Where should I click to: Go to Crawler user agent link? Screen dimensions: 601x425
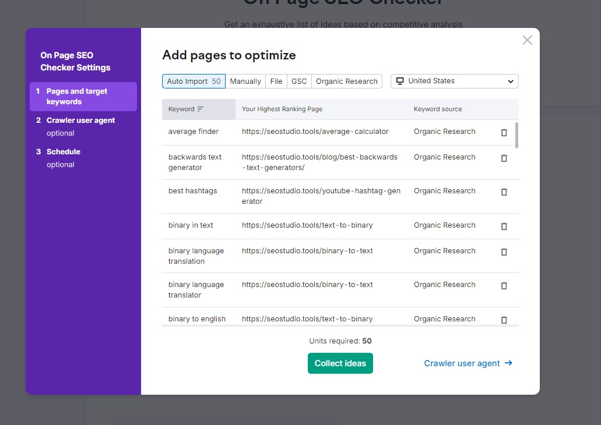point(468,363)
